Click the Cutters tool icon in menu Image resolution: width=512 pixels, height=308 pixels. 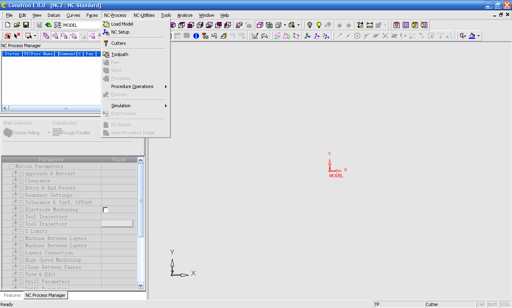[106, 43]
